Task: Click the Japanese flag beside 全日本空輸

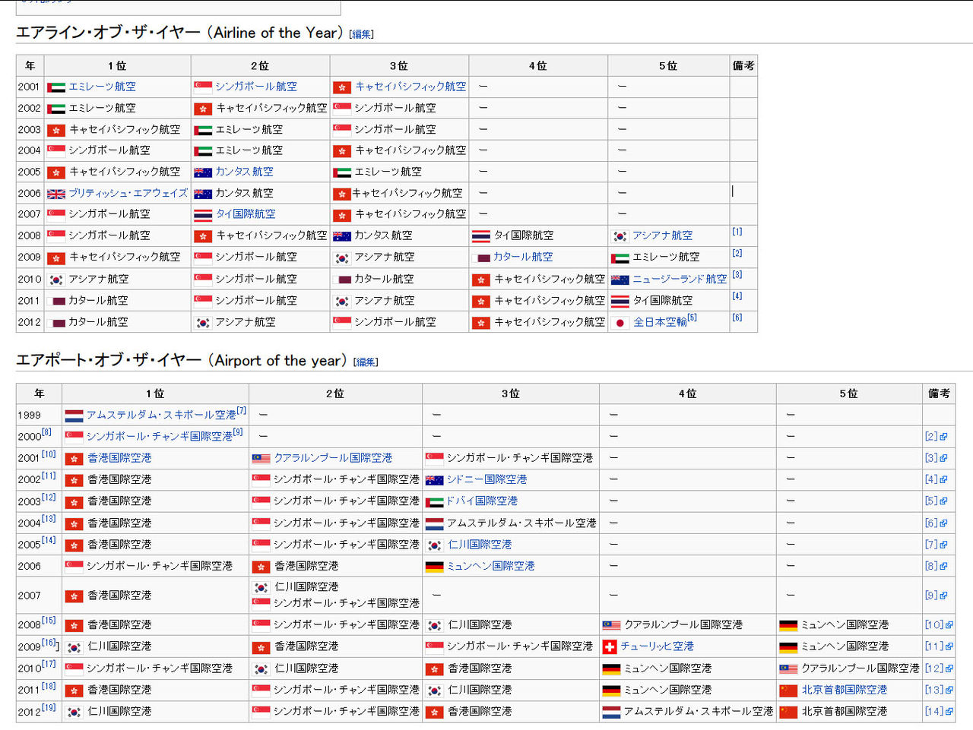Action: coord(620,323)
